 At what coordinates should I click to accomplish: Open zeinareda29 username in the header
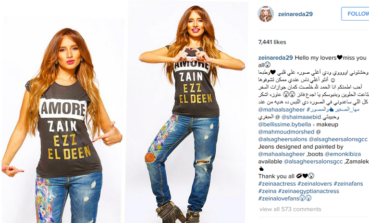(295, 14)
